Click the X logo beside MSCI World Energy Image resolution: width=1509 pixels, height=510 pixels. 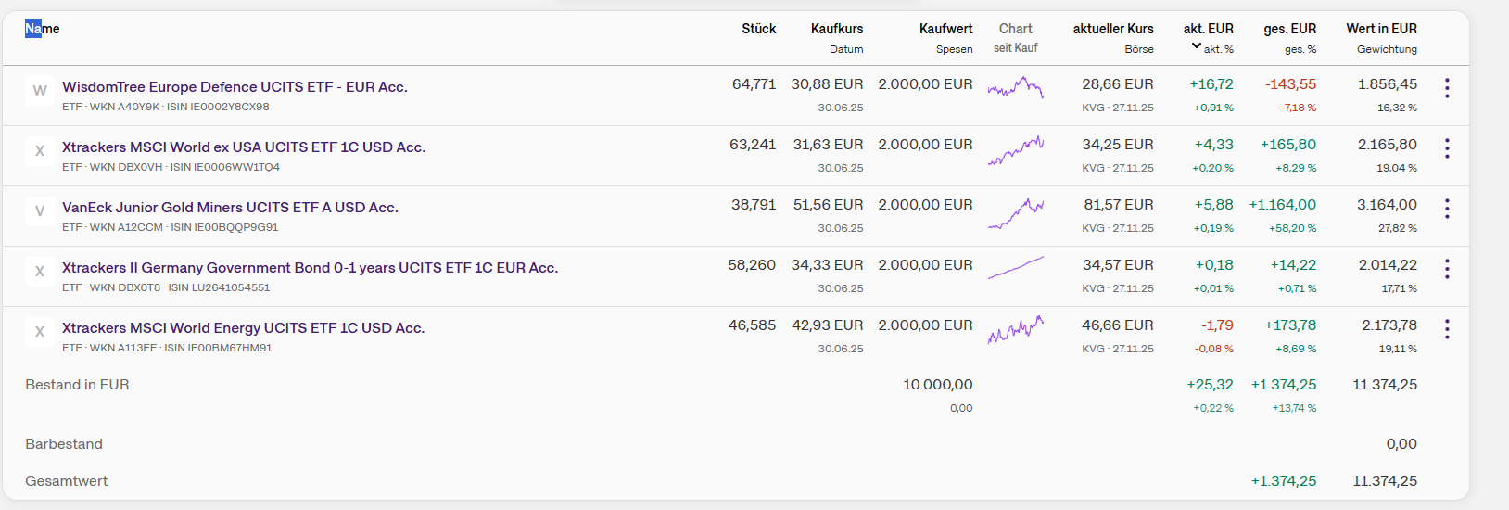click(40, 331)
